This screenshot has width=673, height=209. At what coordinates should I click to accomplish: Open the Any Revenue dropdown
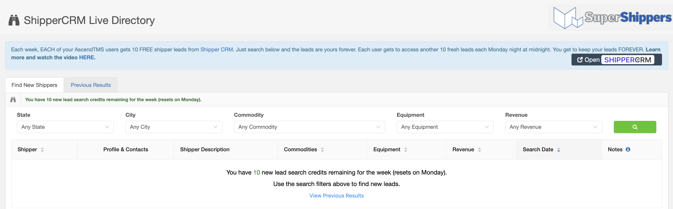point(553,127)
